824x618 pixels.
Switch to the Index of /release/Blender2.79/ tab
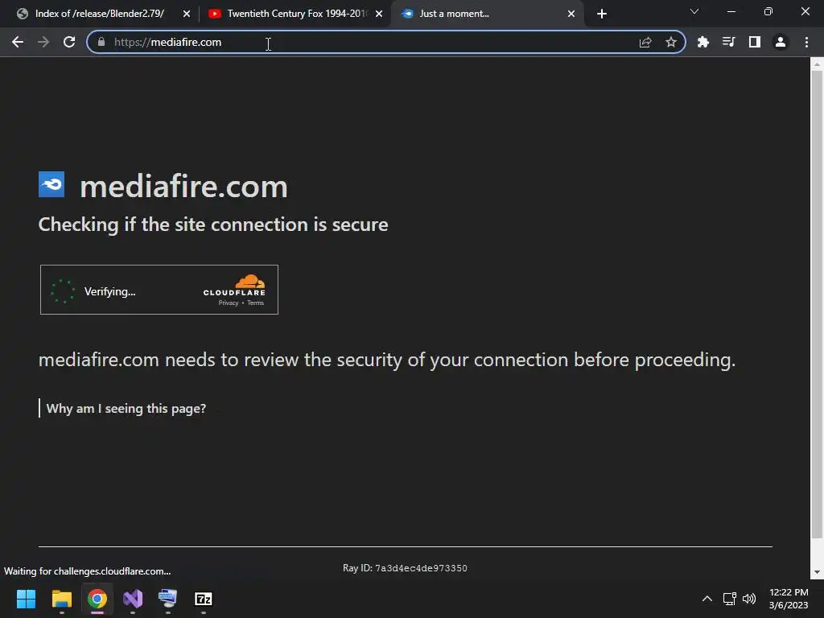pyautogui.click(x=99, y=14)
